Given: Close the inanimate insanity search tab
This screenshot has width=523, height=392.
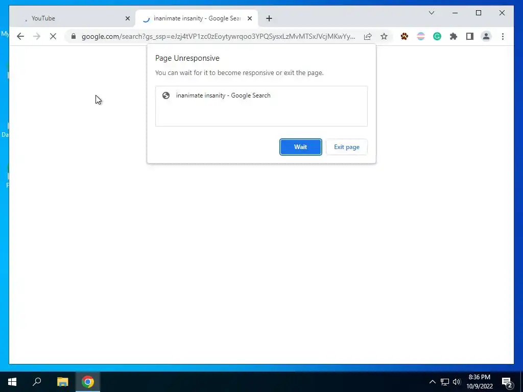Looking at the screenshot, I should point(249,18).
